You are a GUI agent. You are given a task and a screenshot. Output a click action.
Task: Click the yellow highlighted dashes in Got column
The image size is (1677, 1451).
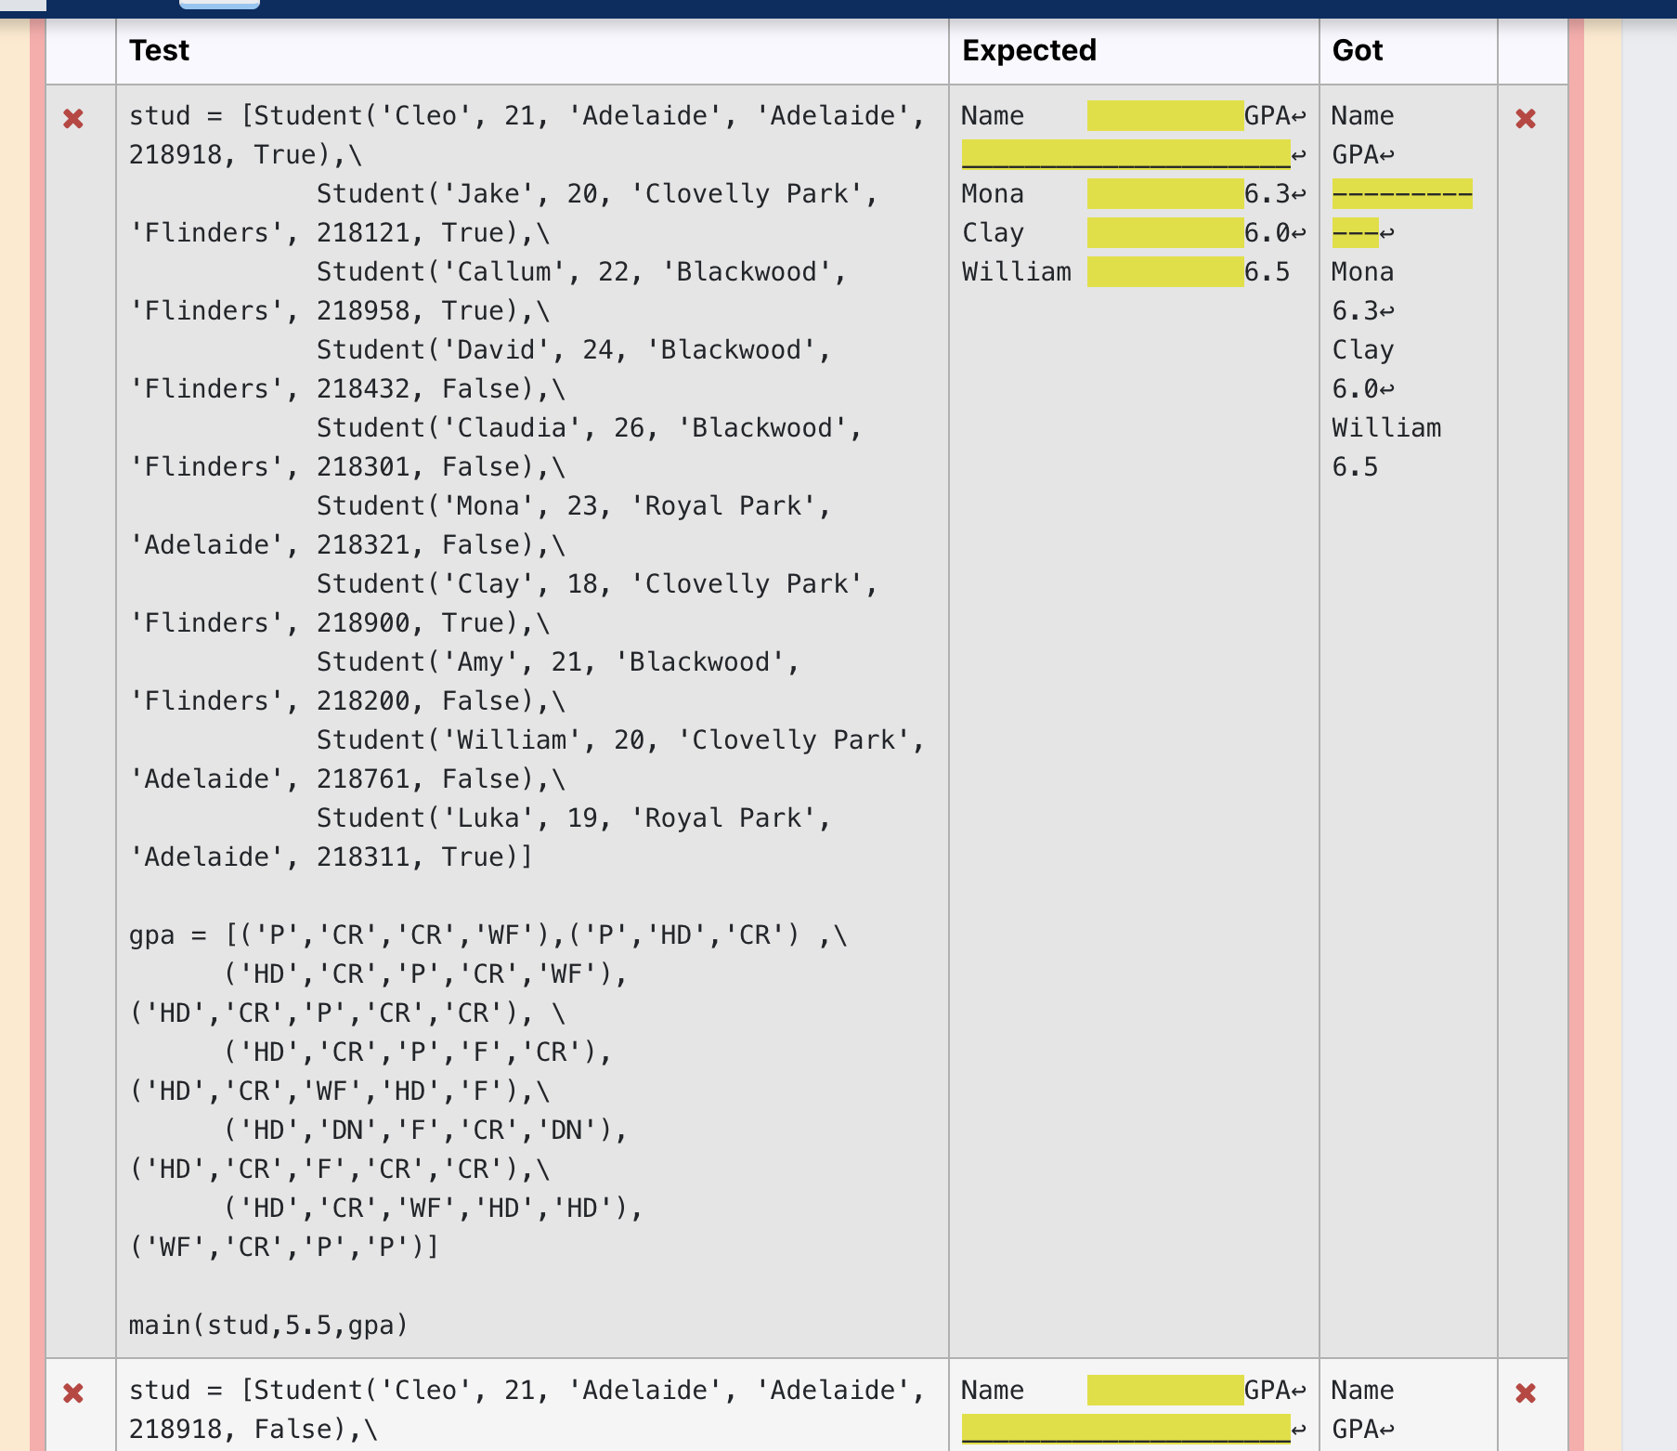tap(1403, 195)
